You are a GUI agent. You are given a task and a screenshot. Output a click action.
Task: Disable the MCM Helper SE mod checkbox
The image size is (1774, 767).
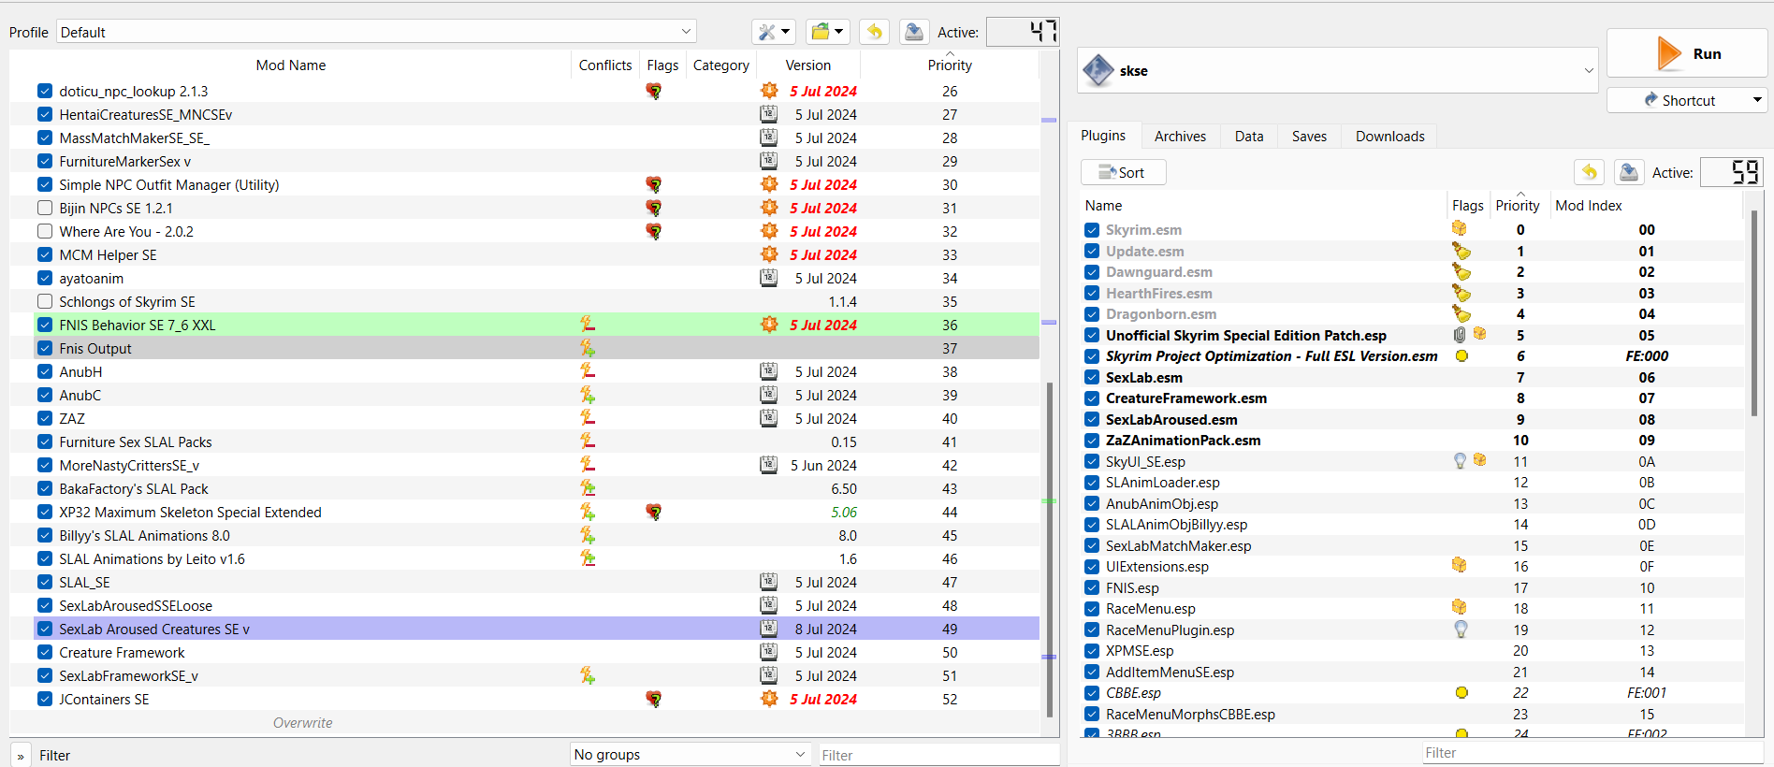(x=45, y=254)
